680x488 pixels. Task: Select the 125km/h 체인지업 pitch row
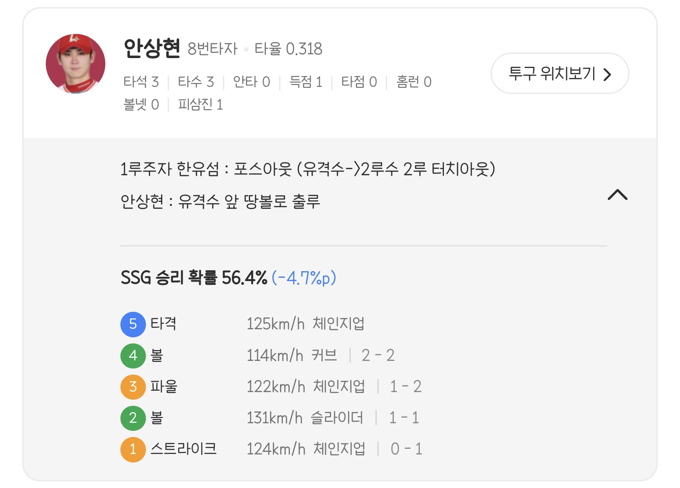tap(305, 324)
